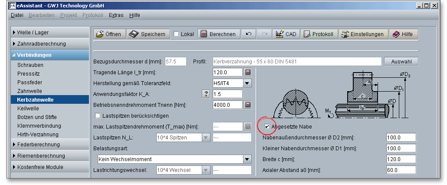Open the Toleranzfeld H5/IT4 dropdown
This screenshot has height=185, width=447.
point(247,83)
